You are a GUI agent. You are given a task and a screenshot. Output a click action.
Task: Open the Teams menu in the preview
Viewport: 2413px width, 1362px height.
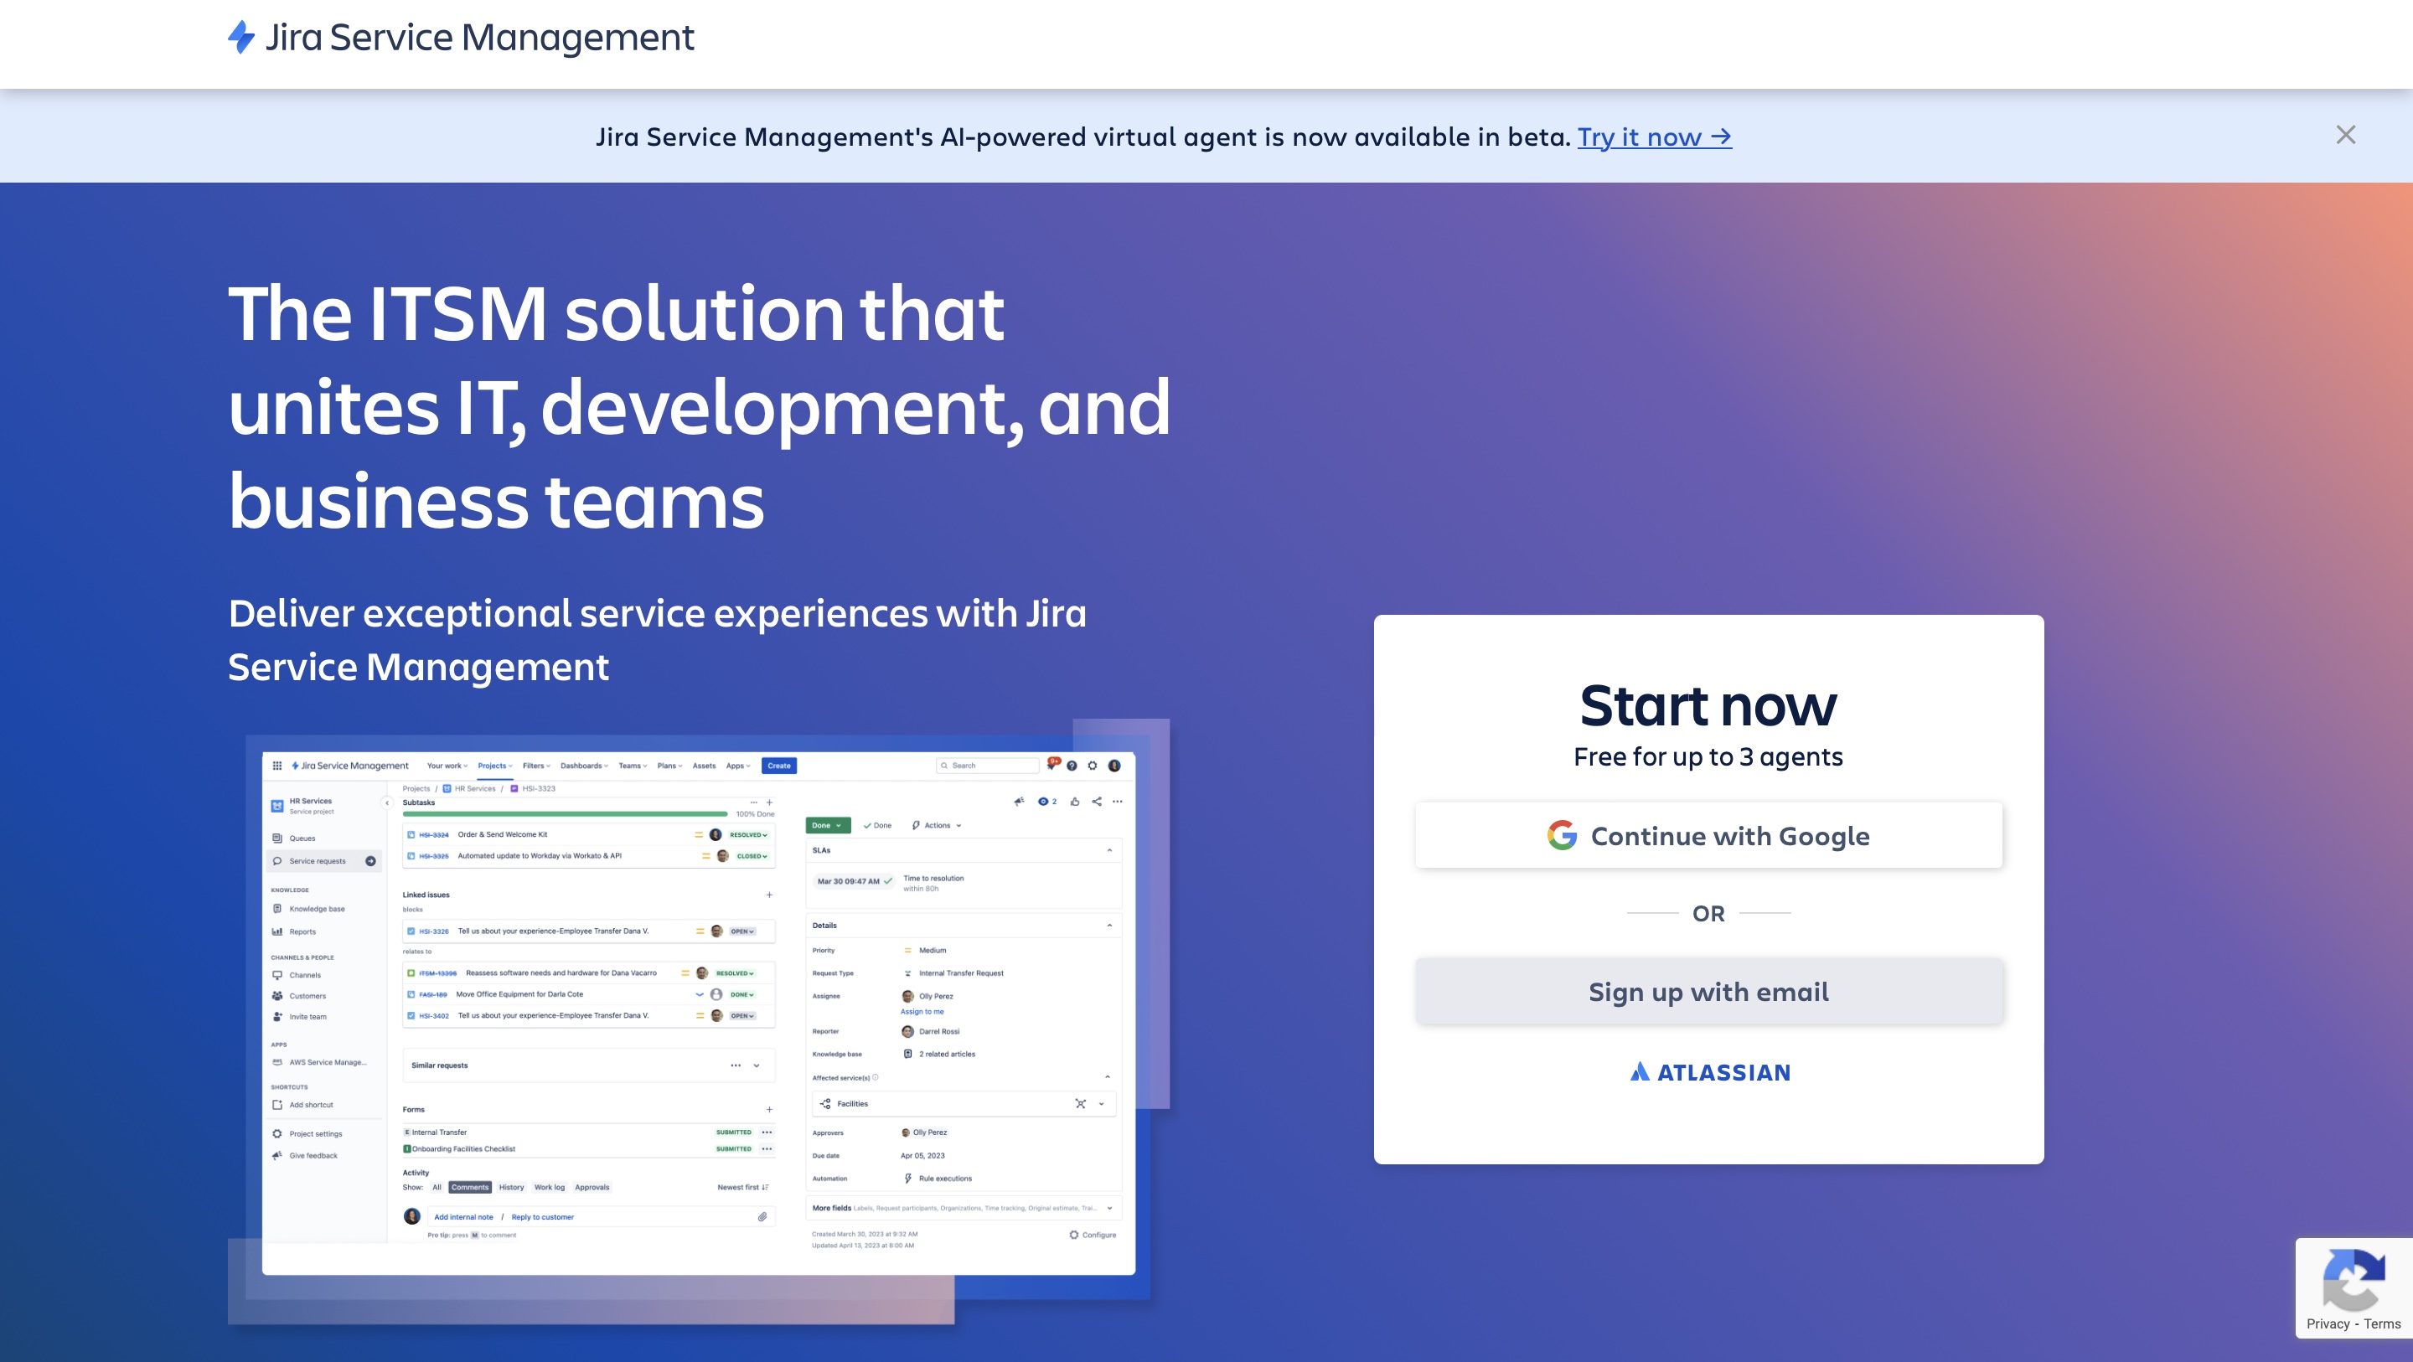click(x=633, y=766)
